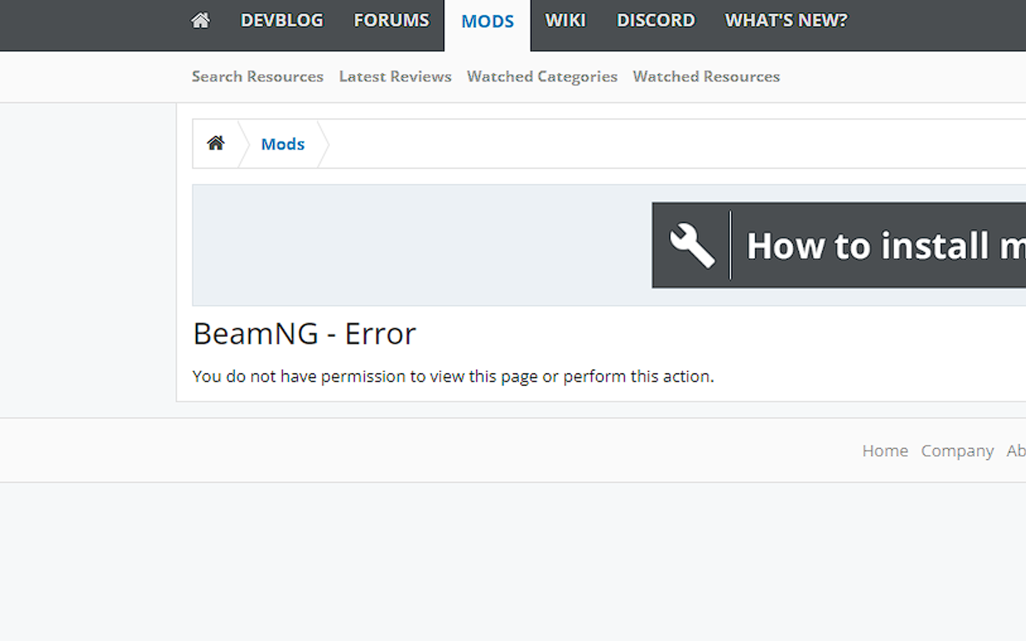Open the How to install mods banner
This screenshot has height=641, width=1026.
tap(839, 246)
